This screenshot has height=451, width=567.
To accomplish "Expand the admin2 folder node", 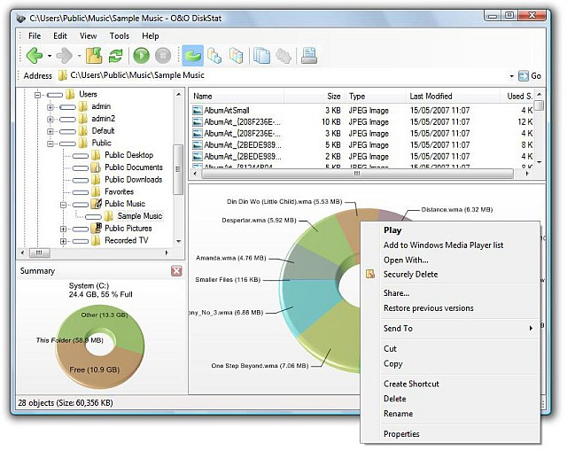I will coord(50,120).
